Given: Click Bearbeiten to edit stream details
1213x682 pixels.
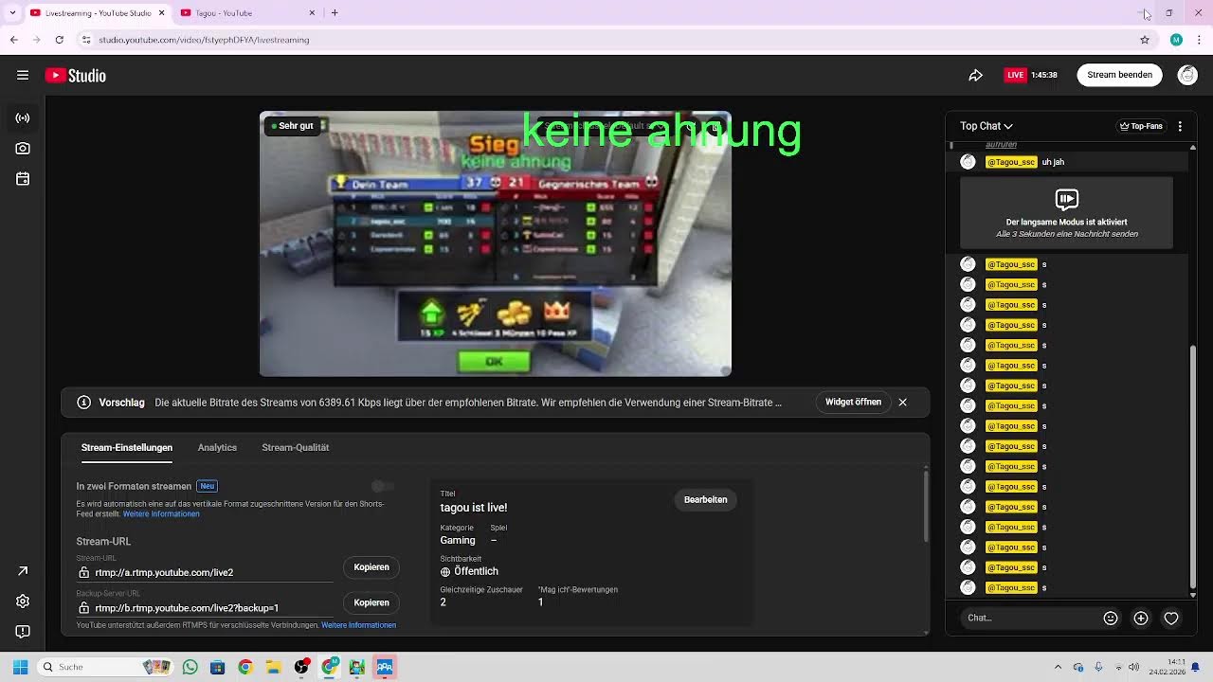Looking at the screenshot, I should pos(706,500).
